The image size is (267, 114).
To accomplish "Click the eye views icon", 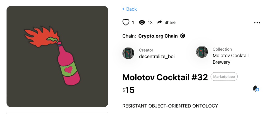I will pyautogui.click(x=142, y=22).
